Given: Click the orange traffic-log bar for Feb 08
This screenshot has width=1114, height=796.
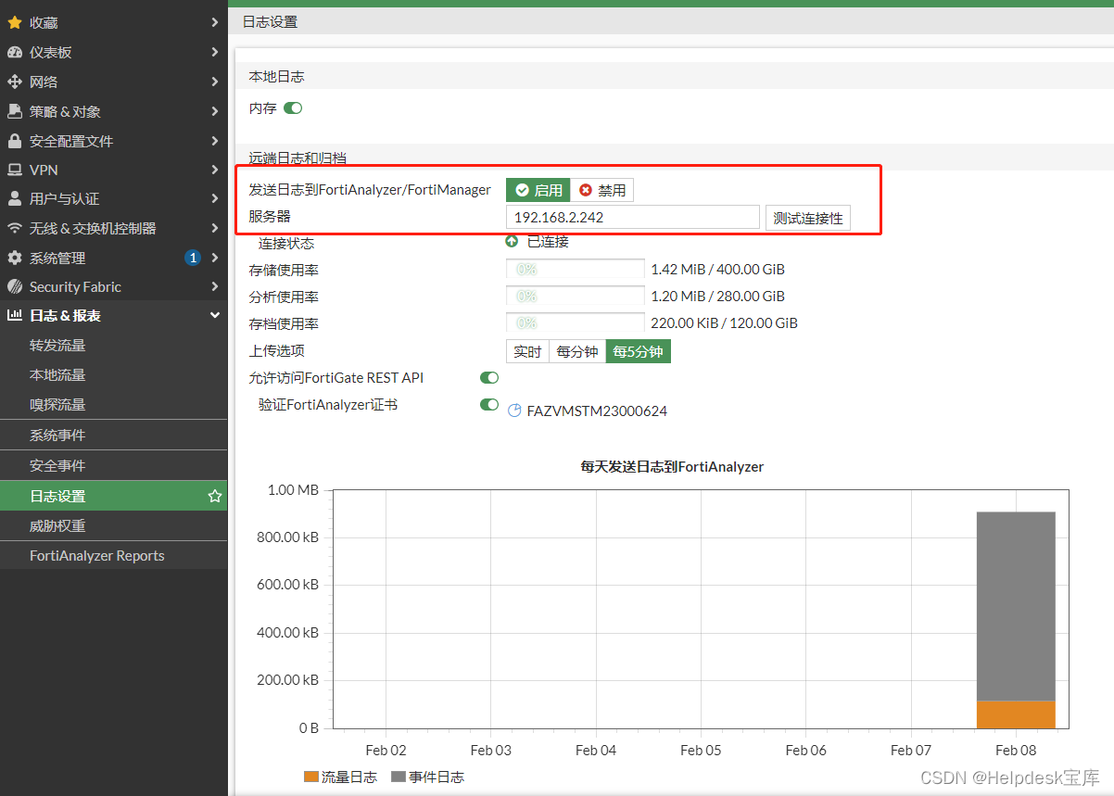Looking at the screenshot, I should coord(1016,714).
